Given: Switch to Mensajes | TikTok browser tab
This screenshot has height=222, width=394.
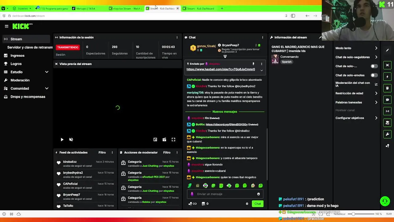Looking at the screenshot, I should 86,8.
